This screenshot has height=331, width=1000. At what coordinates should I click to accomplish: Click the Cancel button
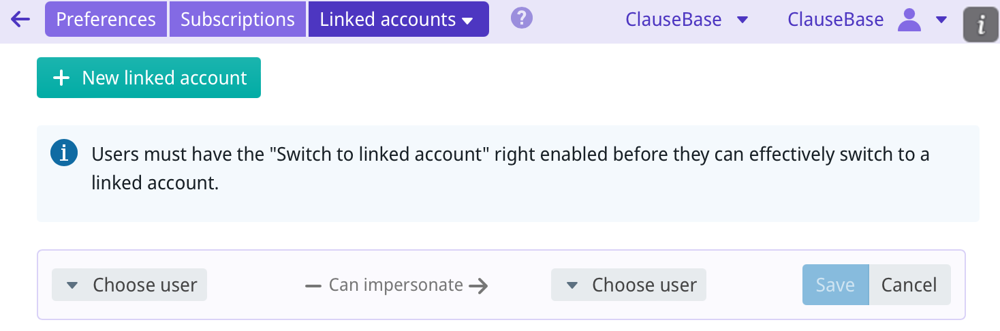pos(909,285)
